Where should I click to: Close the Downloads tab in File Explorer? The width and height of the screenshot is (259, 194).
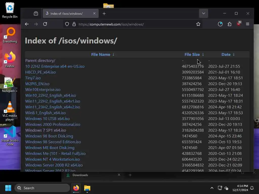[119, 175]
